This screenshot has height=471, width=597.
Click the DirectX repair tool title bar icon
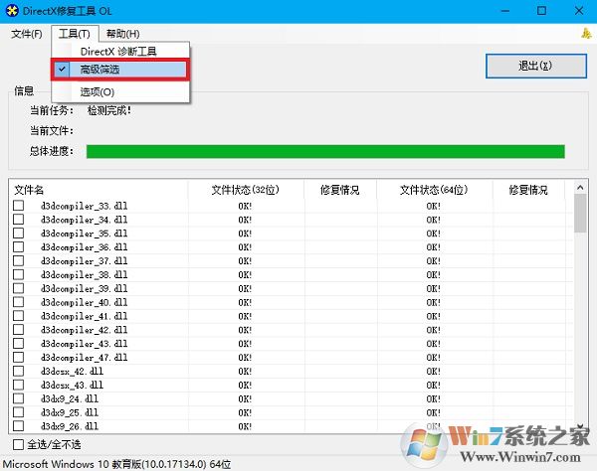[12, 11]
